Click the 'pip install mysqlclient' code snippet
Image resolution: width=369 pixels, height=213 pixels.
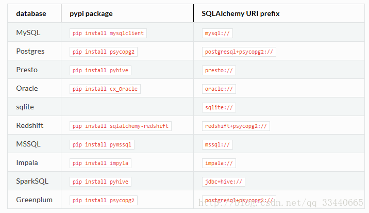108,33
